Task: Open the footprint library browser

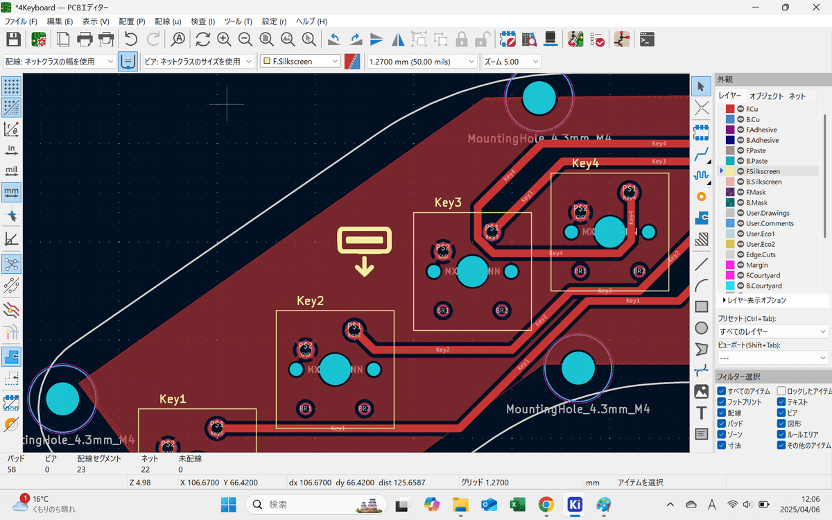Action: tap(529, 40)
